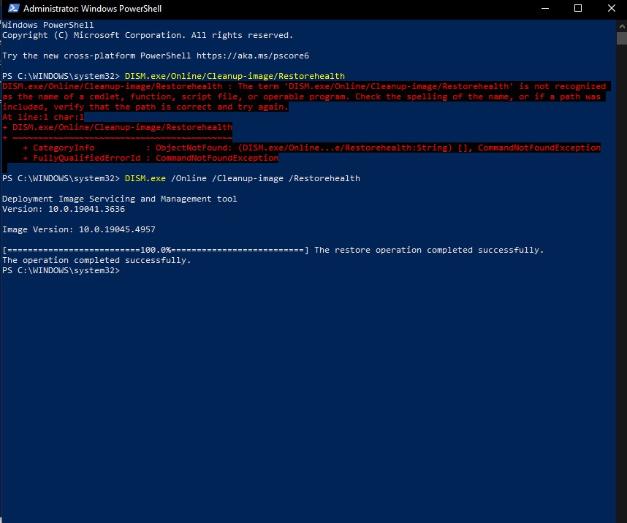
Task: Click the 'FullyQualifiedErrorId' error line
Action: coord(155,158)
